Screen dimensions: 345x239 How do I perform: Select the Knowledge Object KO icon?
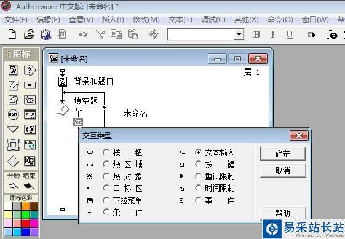click(30, 161)
